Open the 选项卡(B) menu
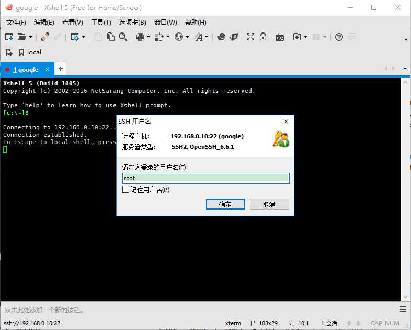 pyautogui.click(x=133, y=23)
